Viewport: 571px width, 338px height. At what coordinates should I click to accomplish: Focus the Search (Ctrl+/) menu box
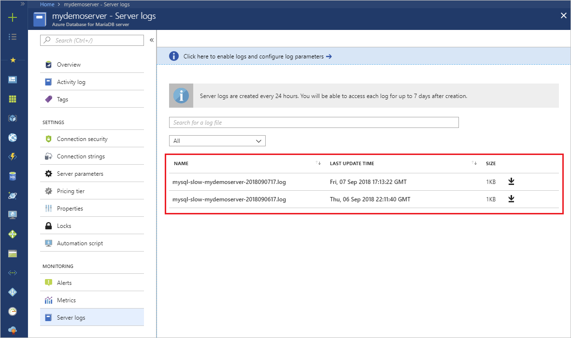point(92,41)
